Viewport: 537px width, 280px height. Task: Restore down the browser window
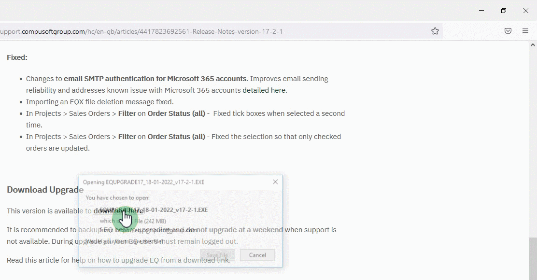(503, 11)
